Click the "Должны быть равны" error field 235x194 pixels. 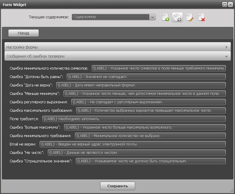click(x=146, y=77)
